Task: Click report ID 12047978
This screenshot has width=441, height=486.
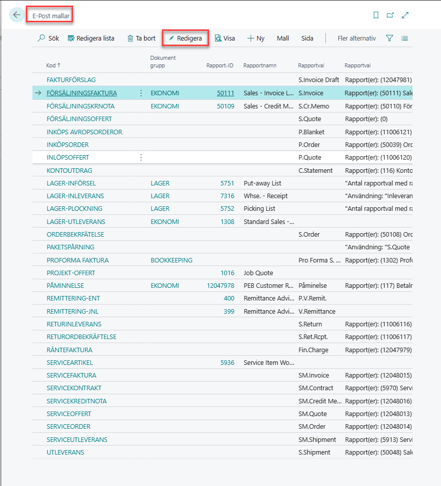Action: 221,285
